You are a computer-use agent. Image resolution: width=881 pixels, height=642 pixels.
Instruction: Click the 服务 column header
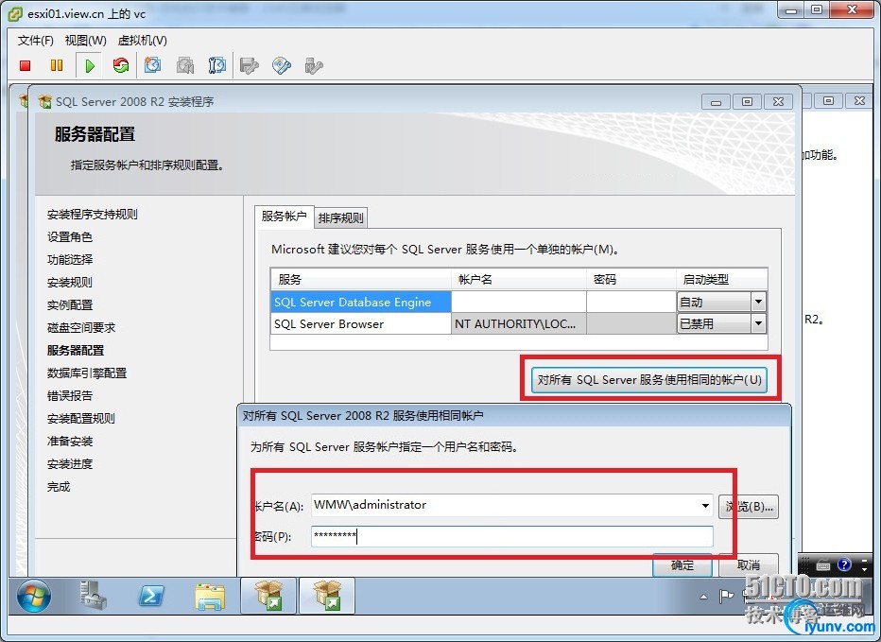(361, 280)
